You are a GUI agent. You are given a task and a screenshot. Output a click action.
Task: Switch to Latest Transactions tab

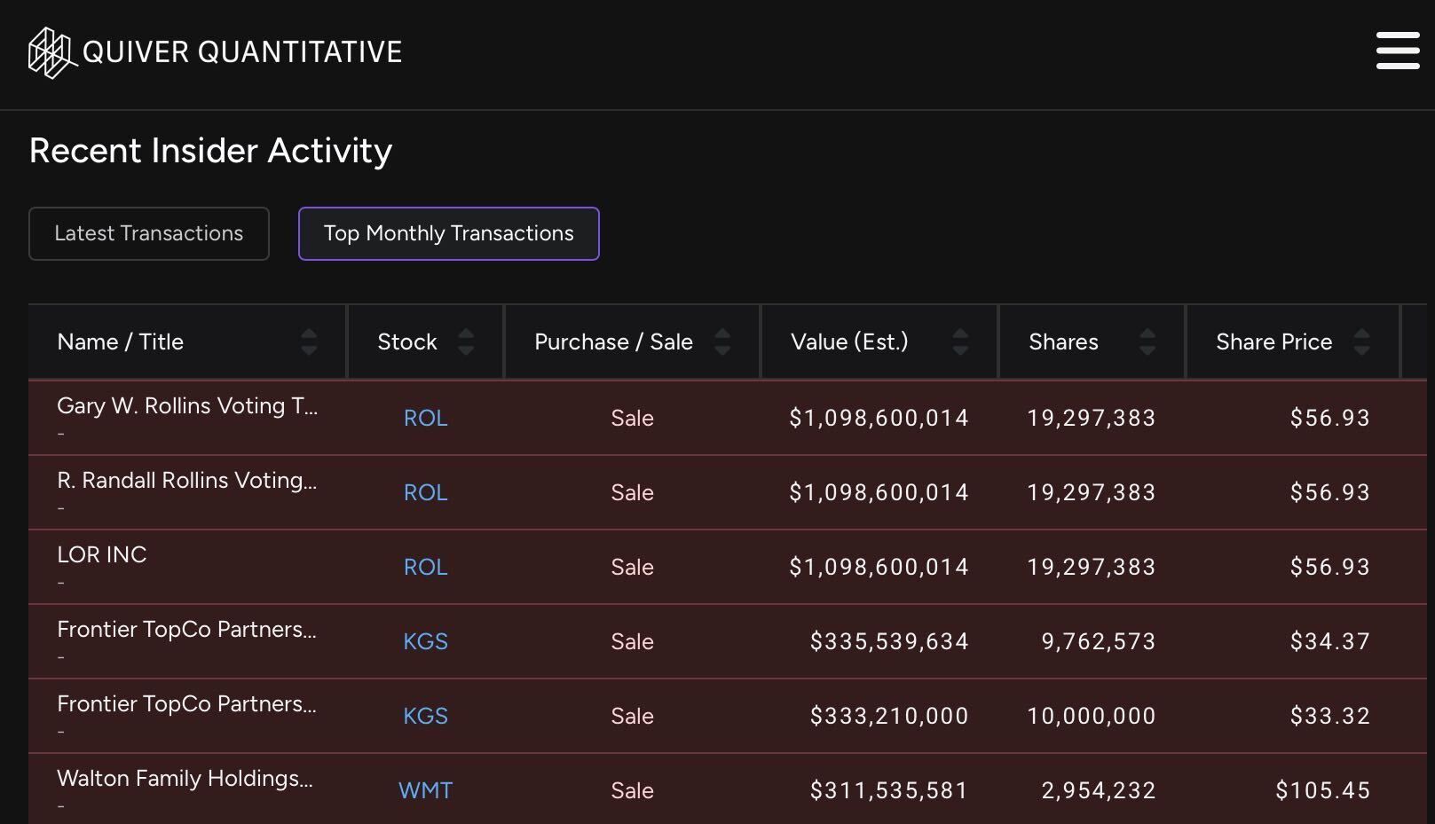point(149,234)
